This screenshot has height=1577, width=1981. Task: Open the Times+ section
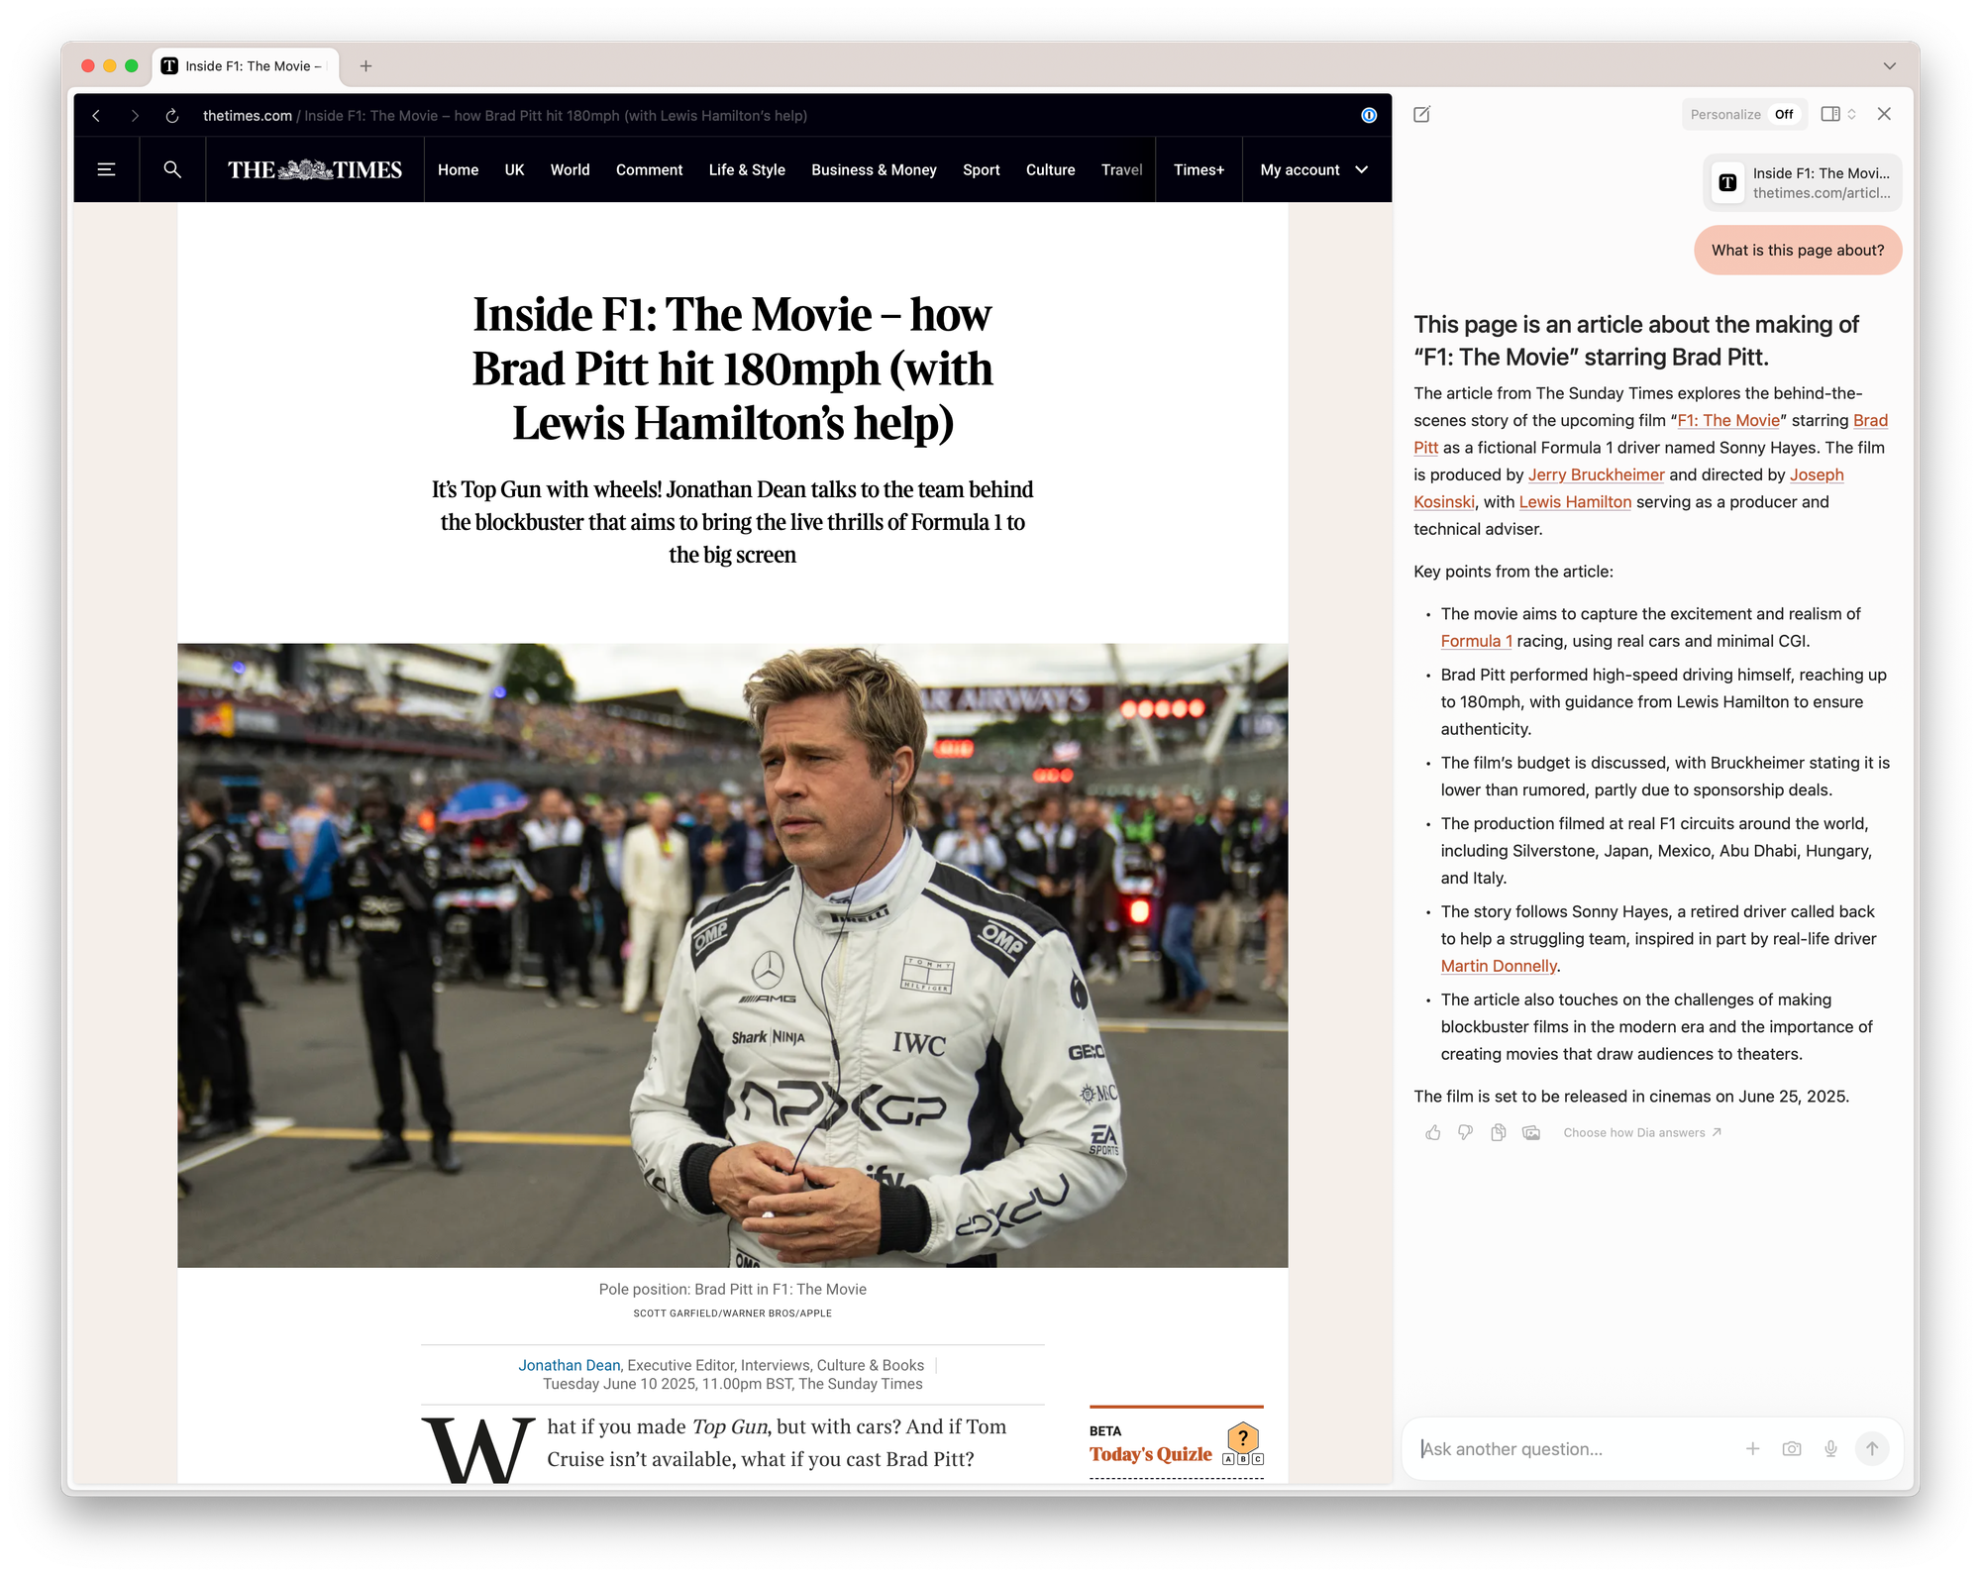coord(1199,170)
